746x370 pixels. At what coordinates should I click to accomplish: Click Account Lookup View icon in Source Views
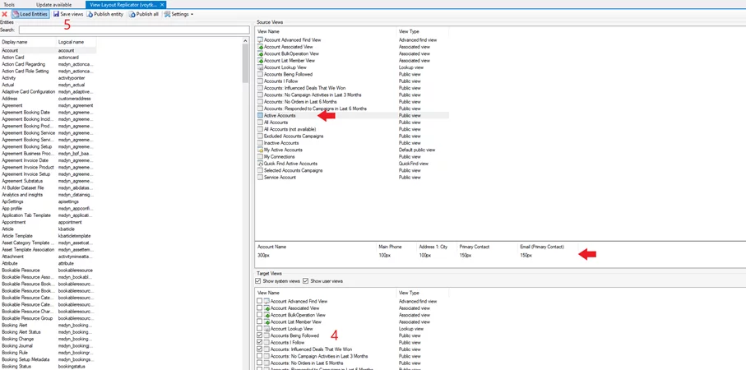click(260, 67)
